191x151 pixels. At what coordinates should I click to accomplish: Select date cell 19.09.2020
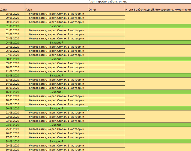pos(13,104)
